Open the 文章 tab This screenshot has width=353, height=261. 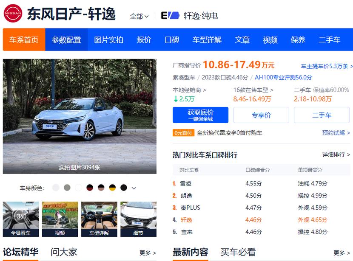click(x=242, y=40)
